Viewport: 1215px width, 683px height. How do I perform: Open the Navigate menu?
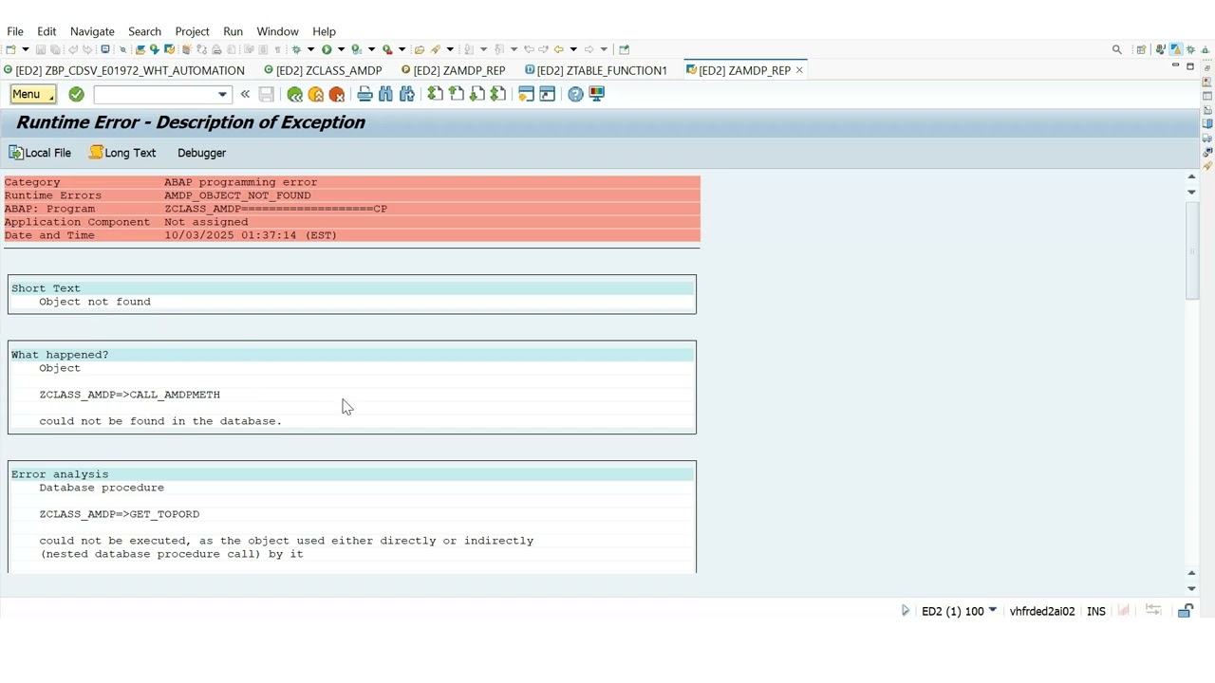point(92,31)
